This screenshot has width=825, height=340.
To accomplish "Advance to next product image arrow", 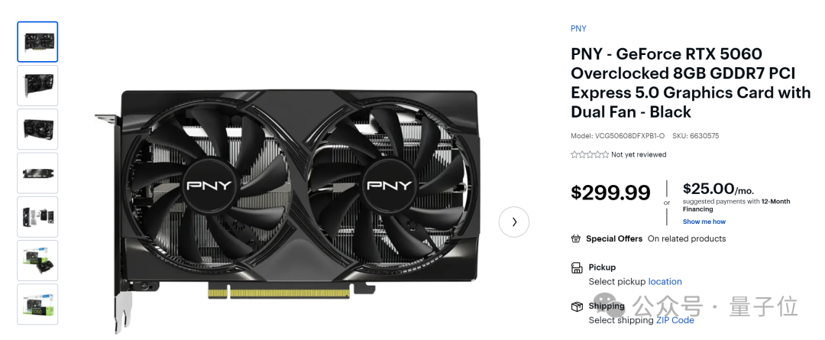I will (514, 222).
